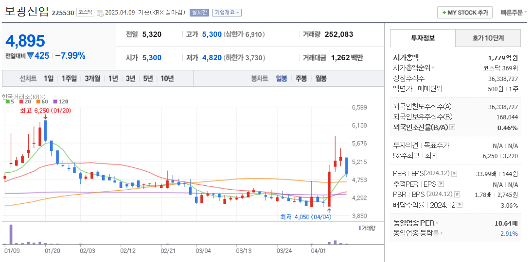Select the 1년 line chart period
The image size is (532, 262).
pos(113,79)
